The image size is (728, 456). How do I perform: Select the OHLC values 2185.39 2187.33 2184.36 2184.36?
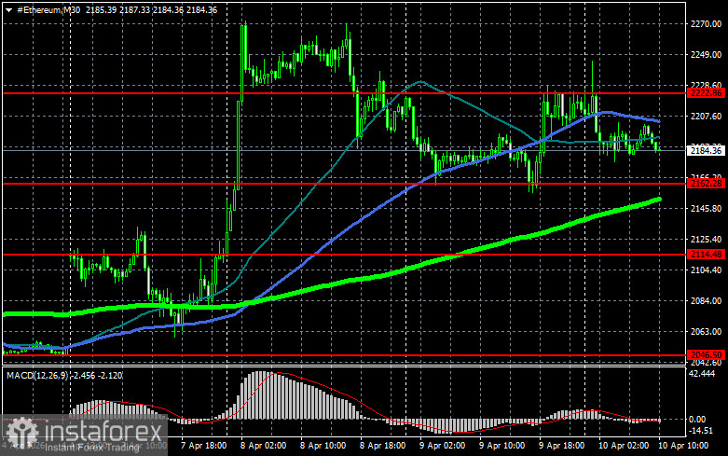pyautogui.click(x=151, y=9)
